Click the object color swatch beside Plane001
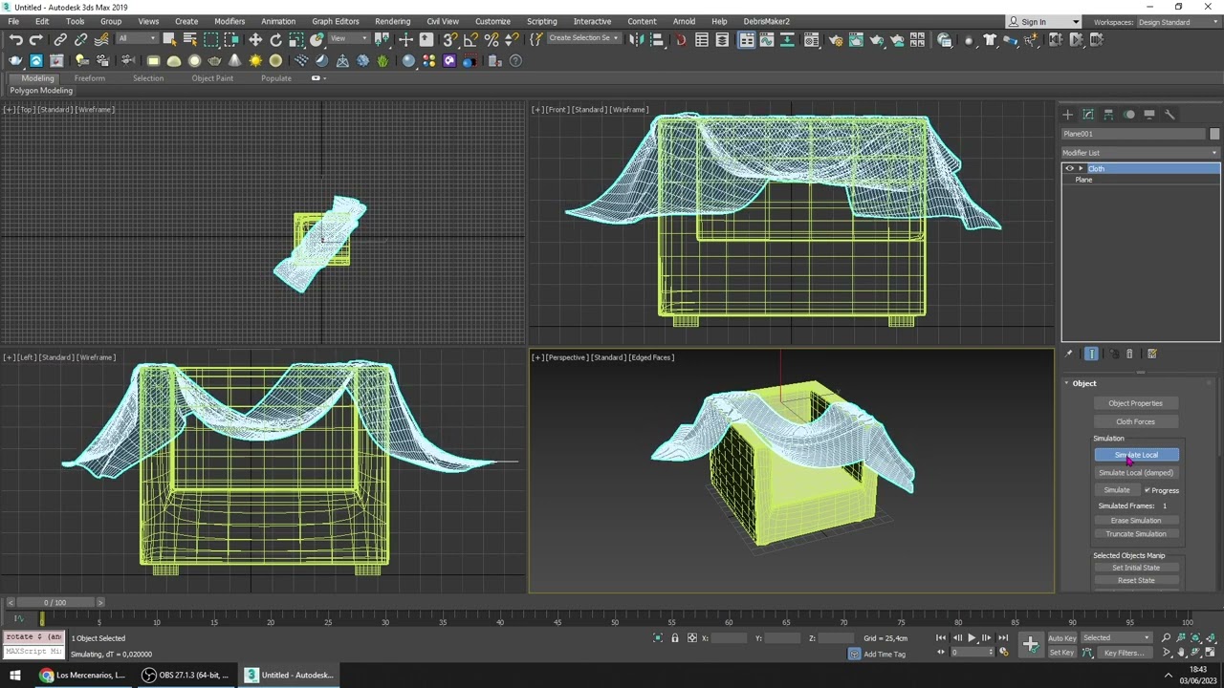Image resolution: width=1224 pixels, height=688 pixels. 1215,134
